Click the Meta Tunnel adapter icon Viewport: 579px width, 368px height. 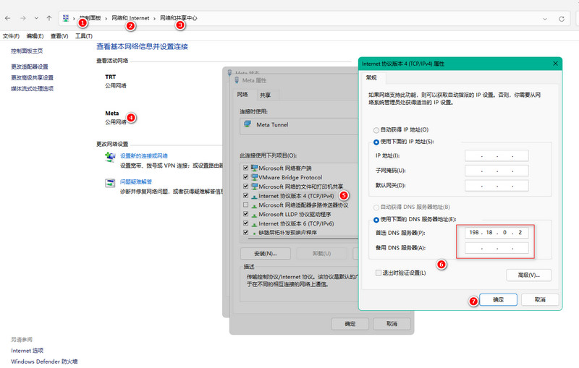click(248, 124)
